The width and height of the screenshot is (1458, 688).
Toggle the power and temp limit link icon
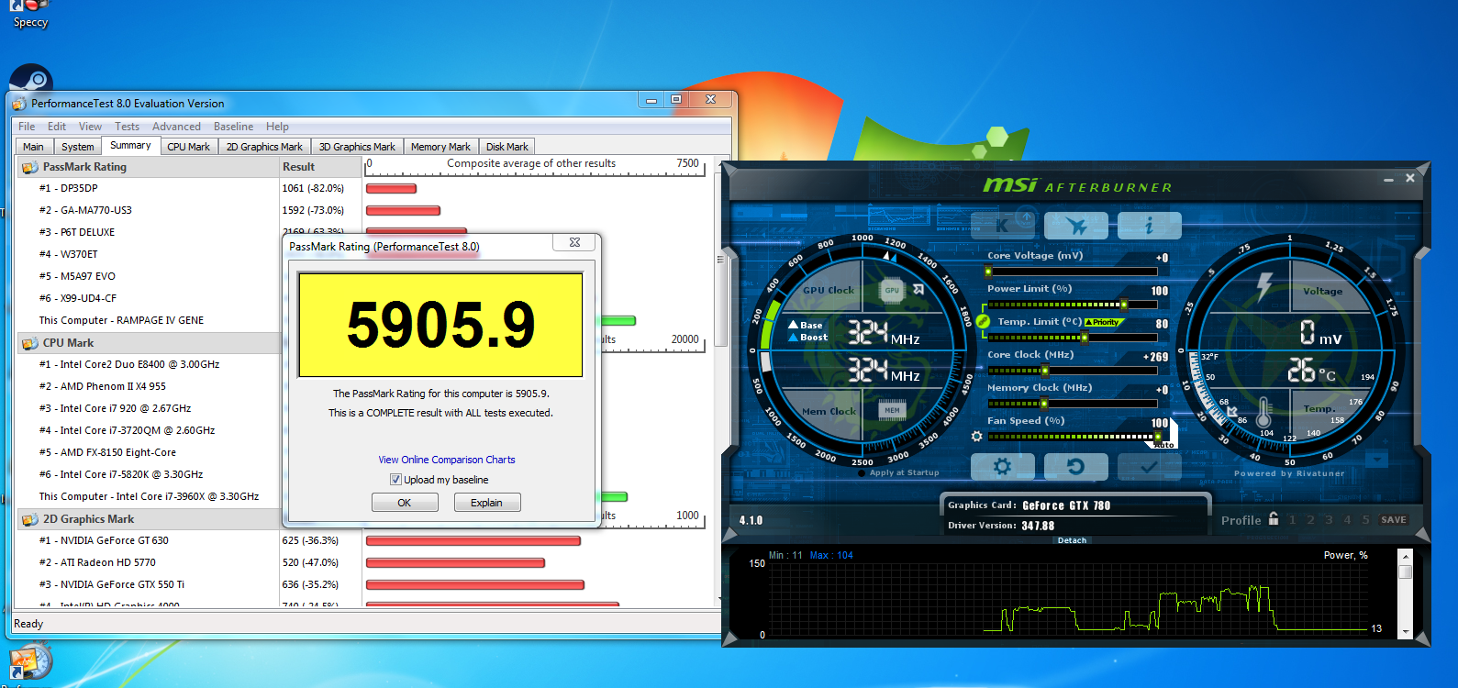tap(983, 322)
